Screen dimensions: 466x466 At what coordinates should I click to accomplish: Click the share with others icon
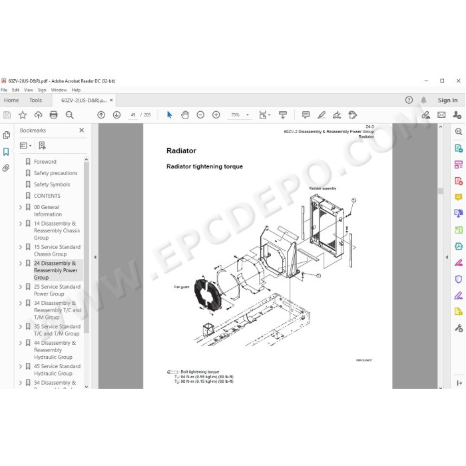tap(457, 115)
